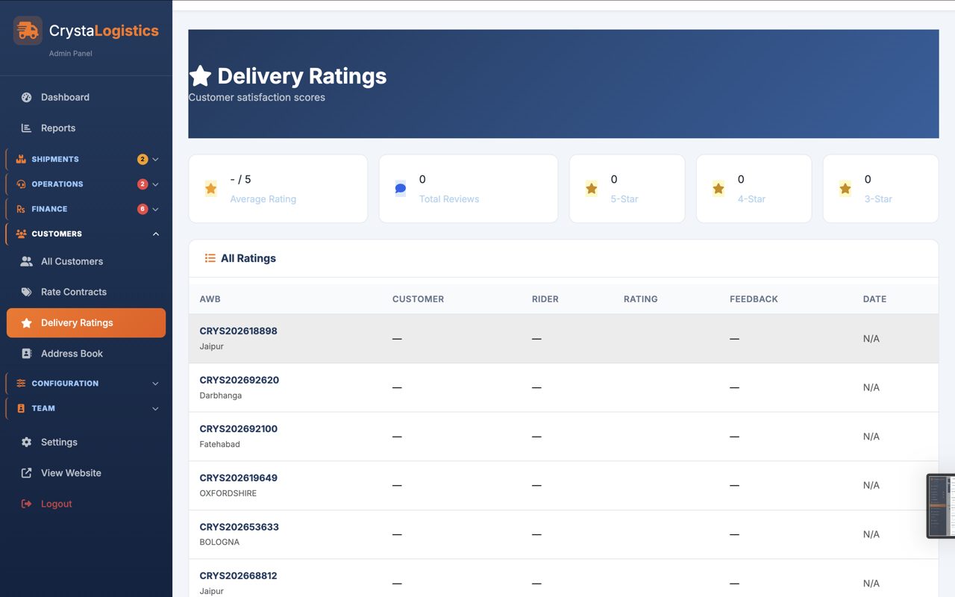Click the 4-Star card star icon
Viewport: 955px width, 597px height.
(x=718, y=189)
